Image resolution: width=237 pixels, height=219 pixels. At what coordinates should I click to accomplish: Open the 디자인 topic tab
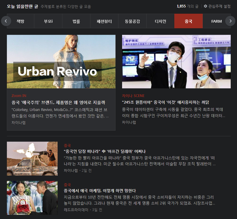point(160,21)
